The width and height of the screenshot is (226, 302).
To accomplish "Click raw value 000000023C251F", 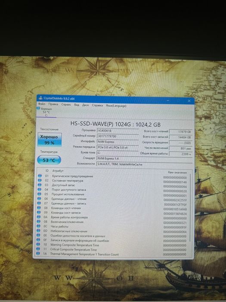I will [175, 200].
